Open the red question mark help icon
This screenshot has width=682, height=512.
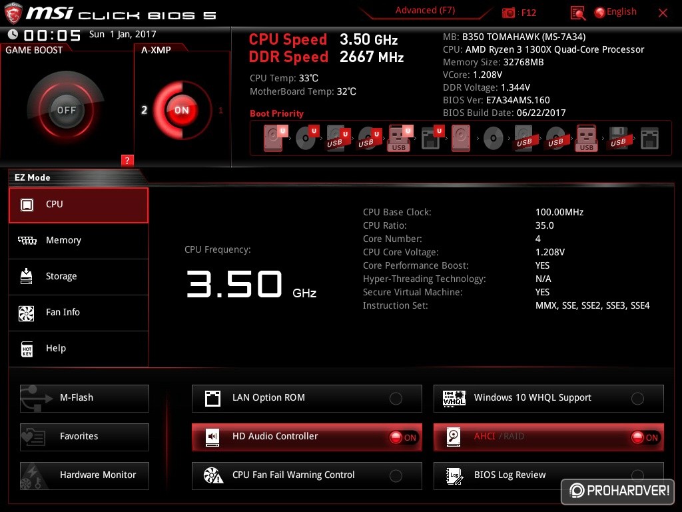pos(127,160)
